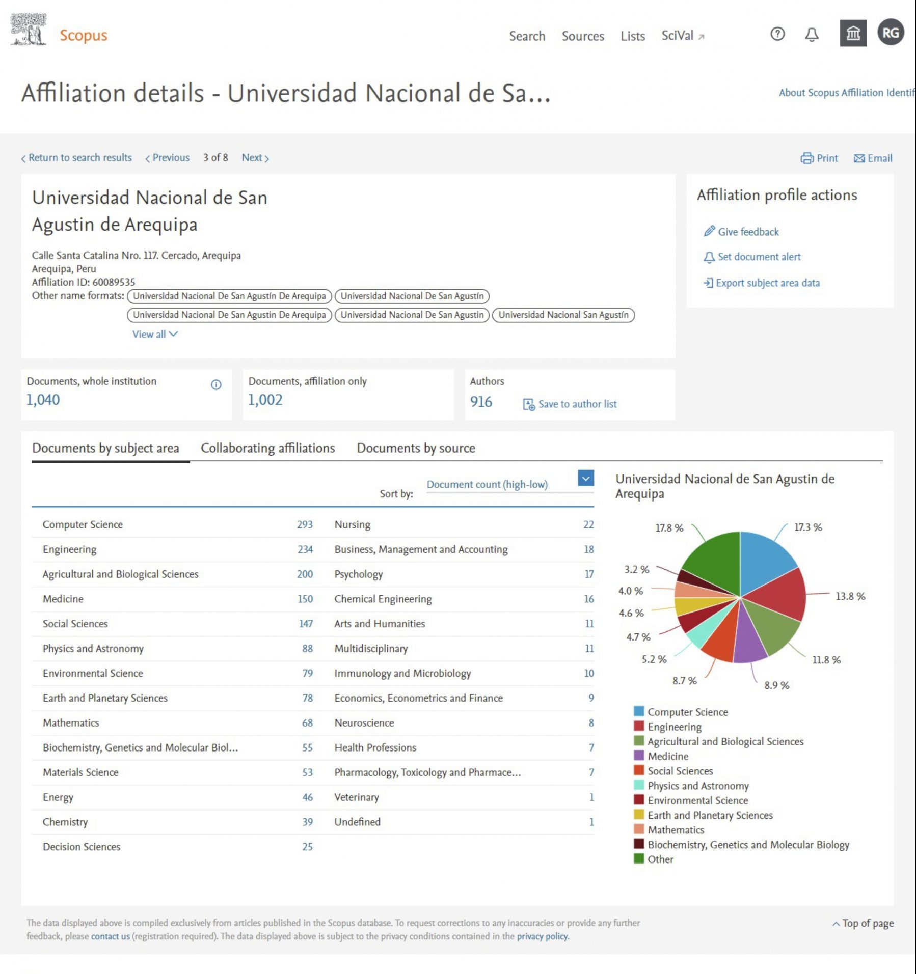Image resolution: width=916 pixels, height=974 pixels.
Task: Switch to Documents by source tab
Action: coord(416,448)
